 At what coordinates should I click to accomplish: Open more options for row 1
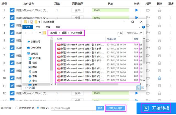[171, 10]
